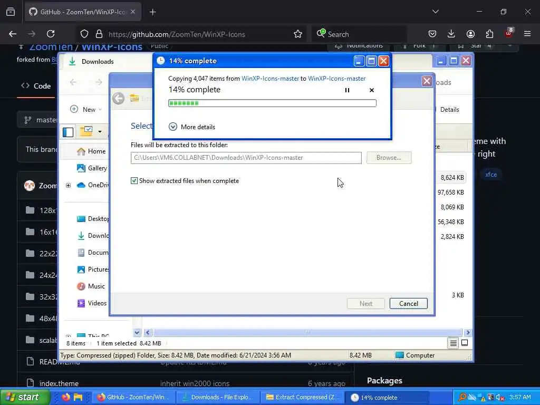Select Home in Explorer sidebar
The width and height of the screenshot is (540, 405).
[91, 151]
